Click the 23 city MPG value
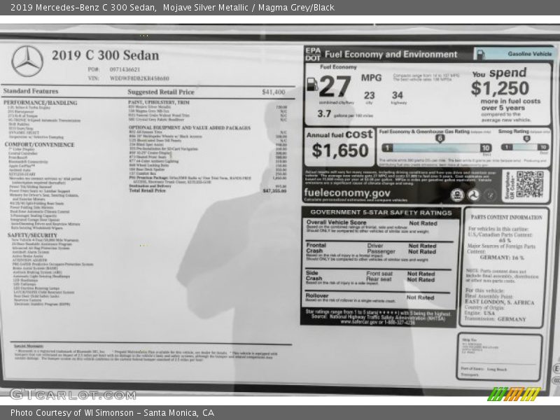Image resolution: width=560 pixels, height=420 pixels. click(x=370, y=95)
